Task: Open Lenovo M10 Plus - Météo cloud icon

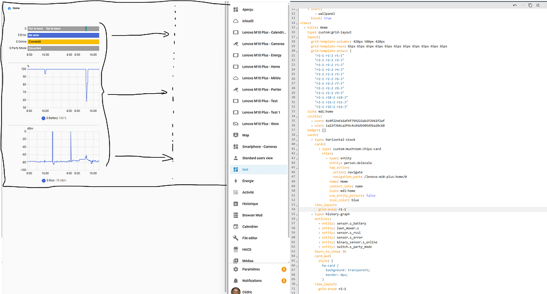Action: click(236, 78)
